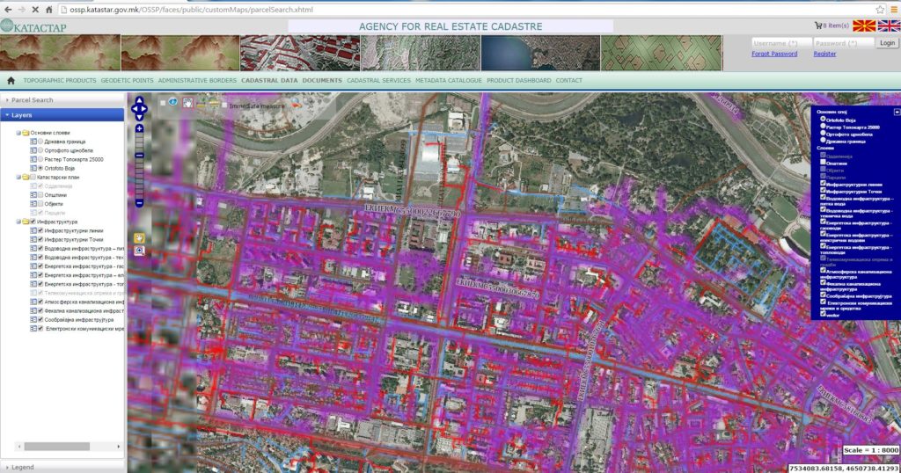Toggle the Инфраструктура layer group checkbox
The height and width of the screenshot is (473, 901).
pyautogui.click(x=33, y=222)
